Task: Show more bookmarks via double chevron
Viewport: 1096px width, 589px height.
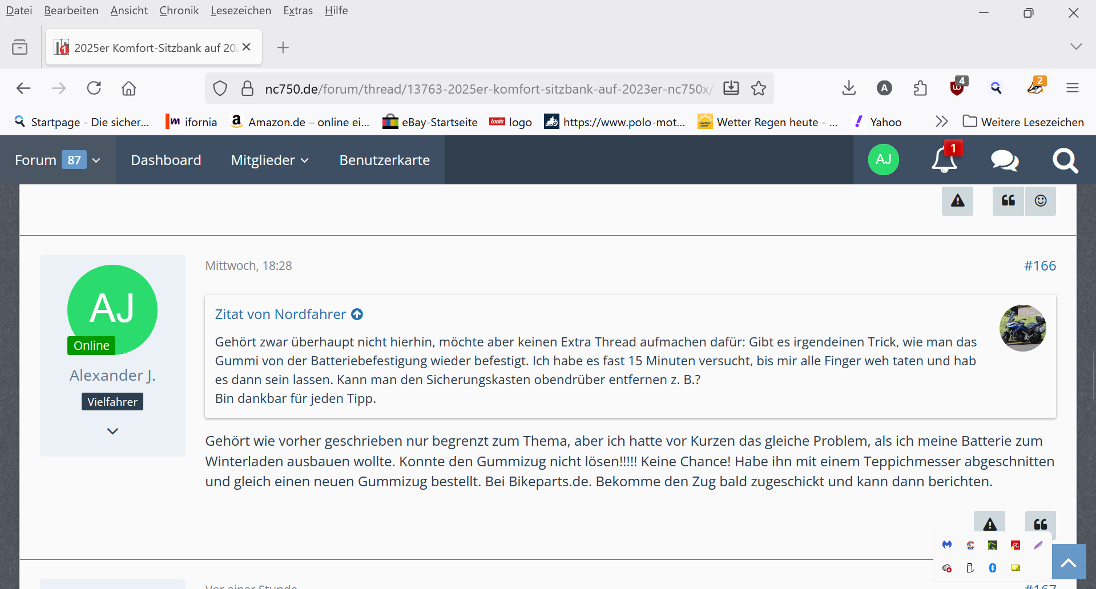Action: (x=941, y=122)
